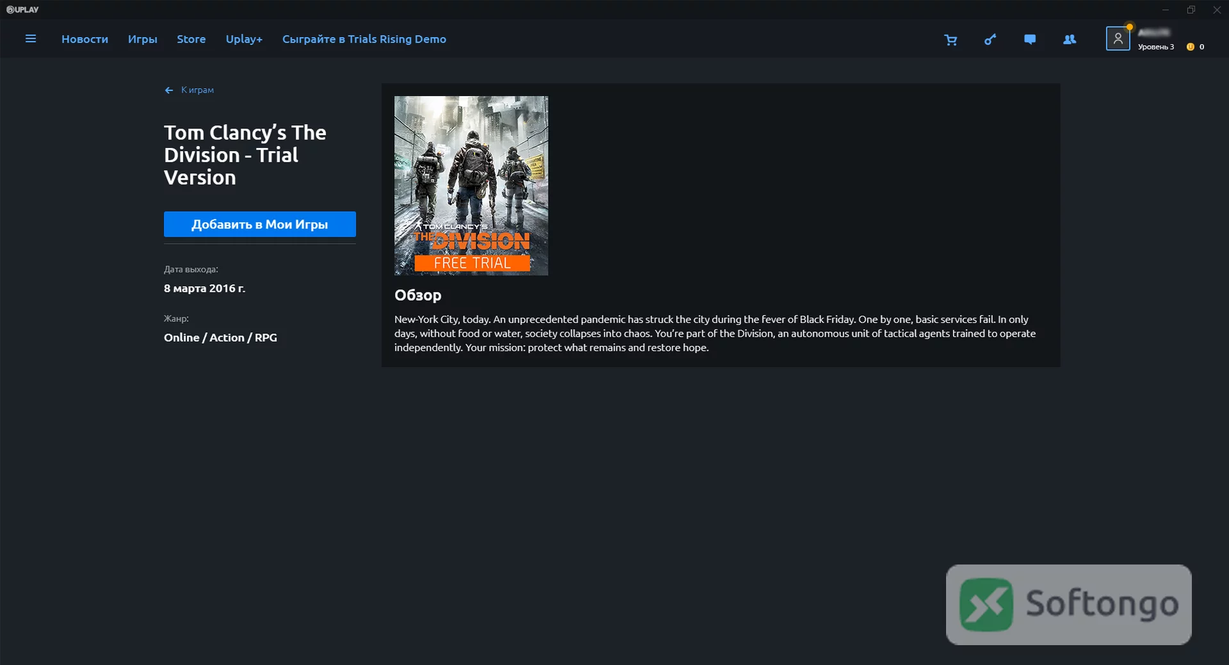Click the back arrow next to К играм
The image size is (1229, 665).
click(x=169, y=90)
